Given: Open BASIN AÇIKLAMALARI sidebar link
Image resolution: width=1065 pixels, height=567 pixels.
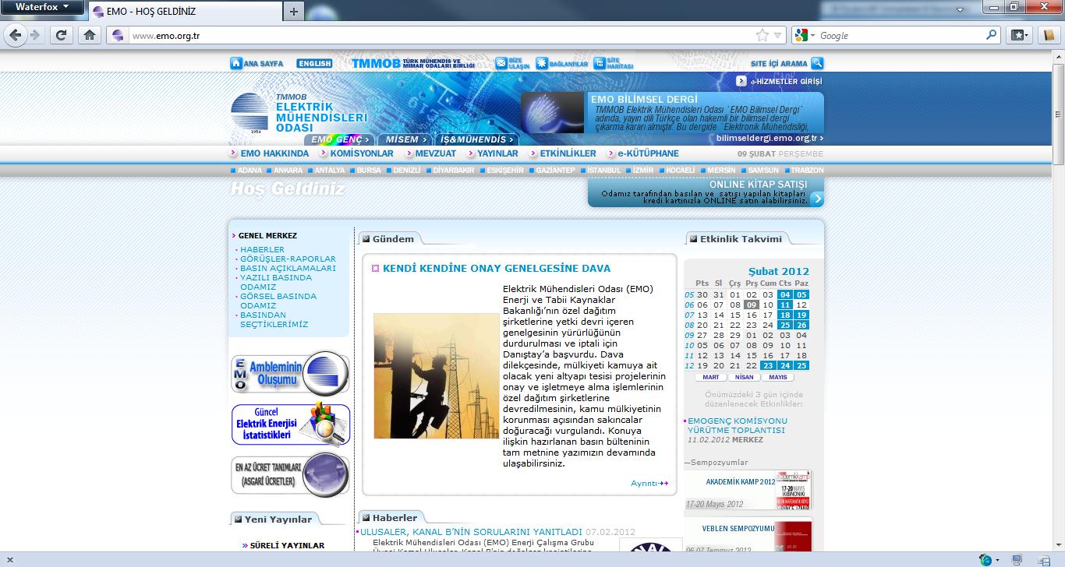Looking at the screenshot, I should [x=288, y=268].
